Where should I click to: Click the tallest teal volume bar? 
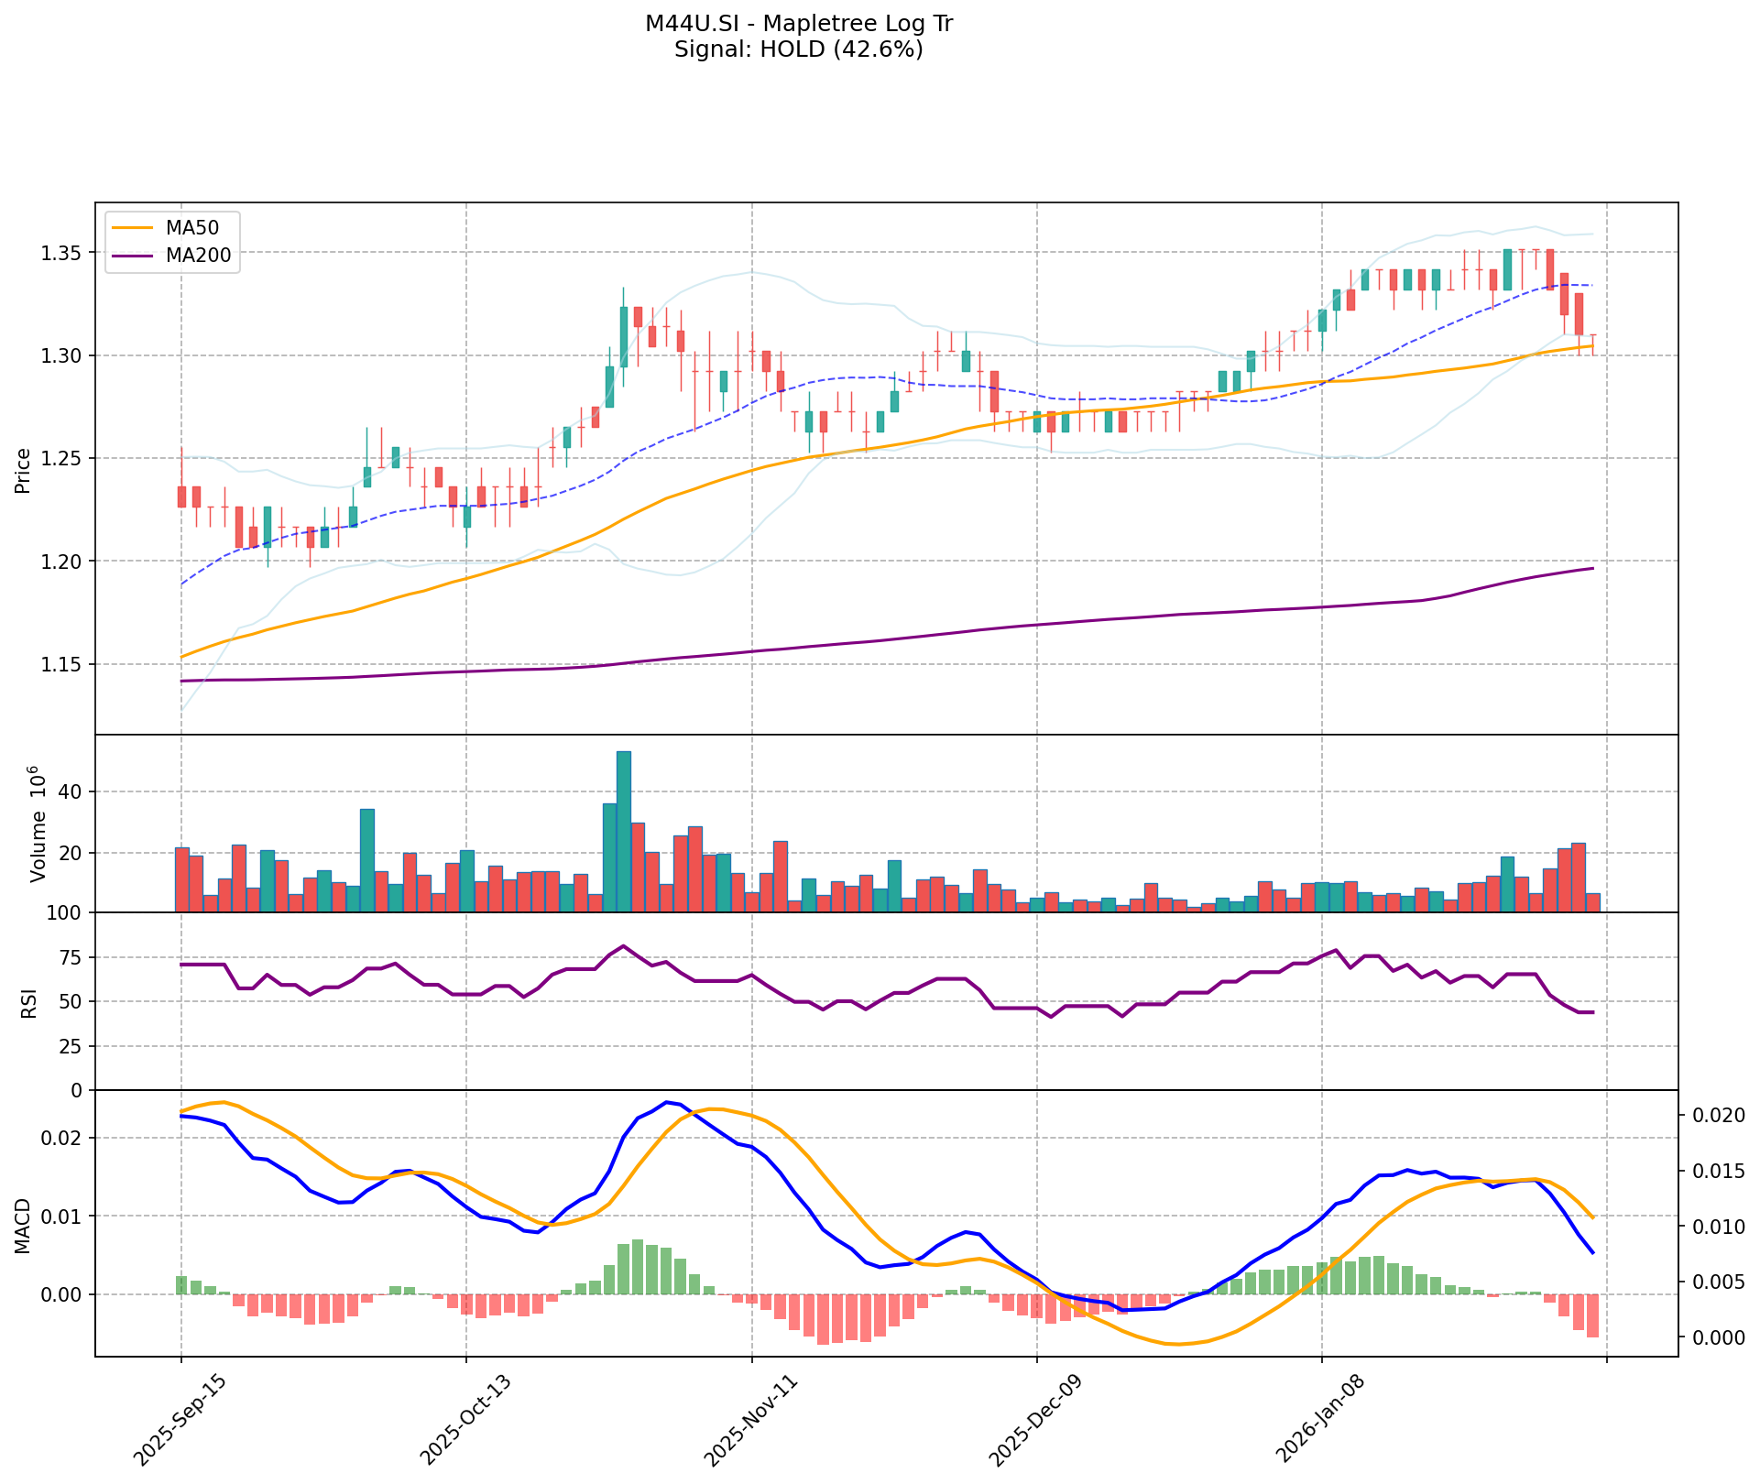623,831
